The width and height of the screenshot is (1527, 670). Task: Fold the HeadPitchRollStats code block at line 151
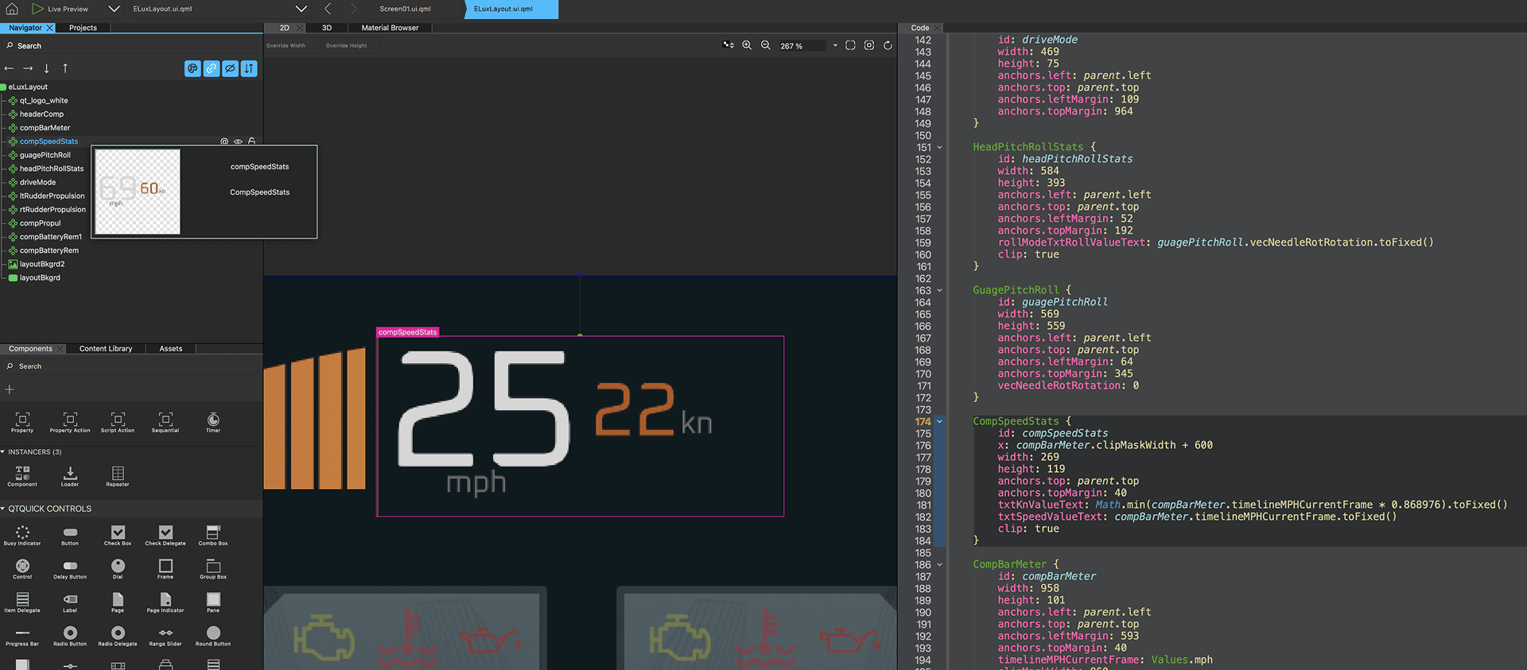tap(939, 148)
